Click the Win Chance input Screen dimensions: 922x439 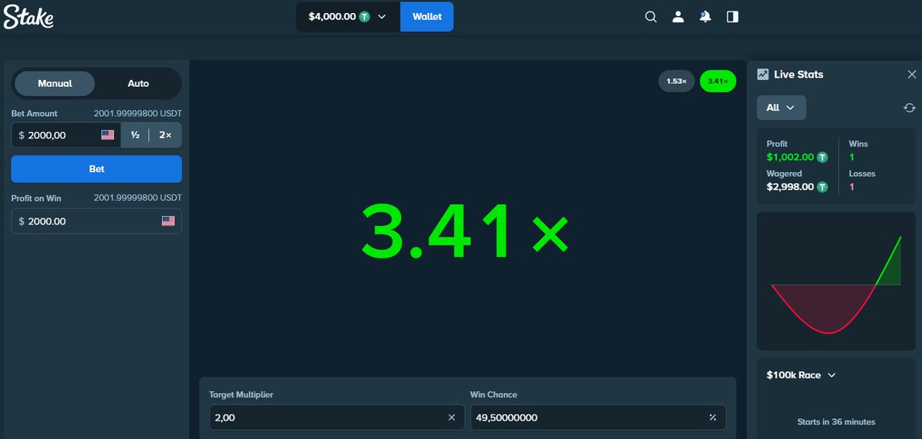598,417
